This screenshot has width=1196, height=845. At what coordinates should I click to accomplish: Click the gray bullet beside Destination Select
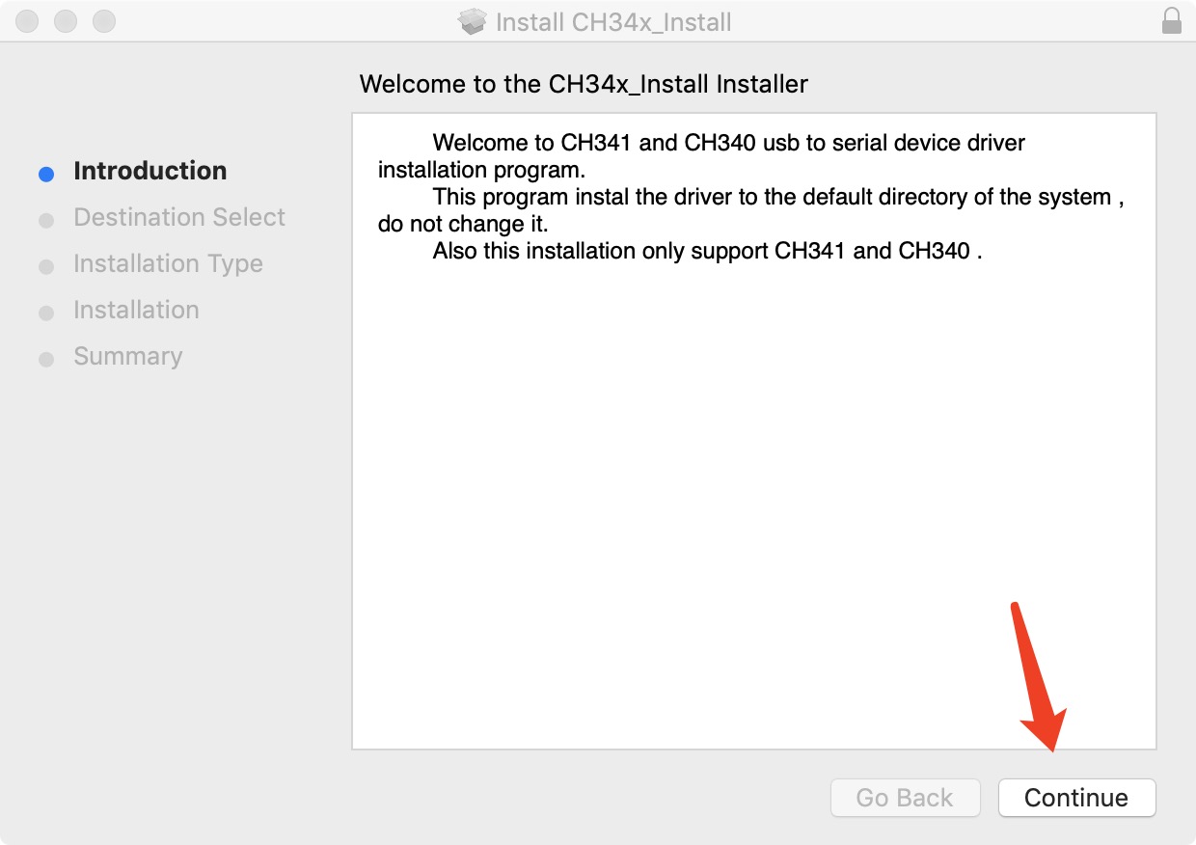click(46, 220)
